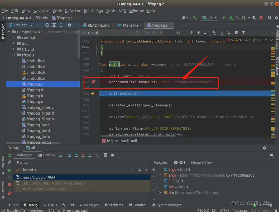279x212 pixels.
Task: View breakpoints icon in debug sidebar
Action: tap(9, 193)
